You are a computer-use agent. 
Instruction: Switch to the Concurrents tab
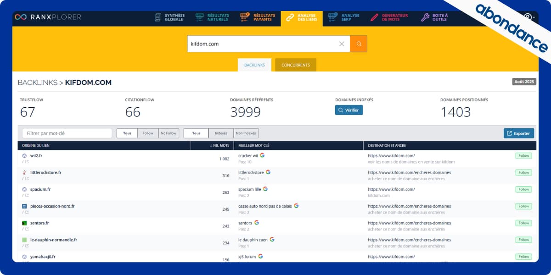[x=296, y=65]
